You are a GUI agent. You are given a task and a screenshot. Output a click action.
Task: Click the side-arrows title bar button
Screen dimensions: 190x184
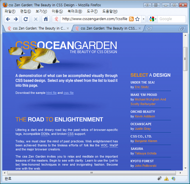[x=147, y=5]
